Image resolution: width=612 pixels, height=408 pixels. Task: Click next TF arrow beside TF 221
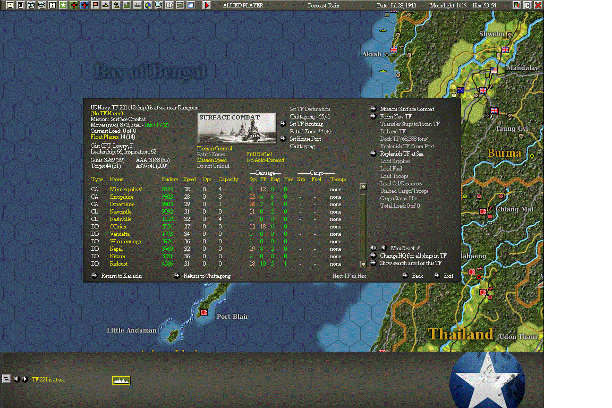click(x=25, y=379)
